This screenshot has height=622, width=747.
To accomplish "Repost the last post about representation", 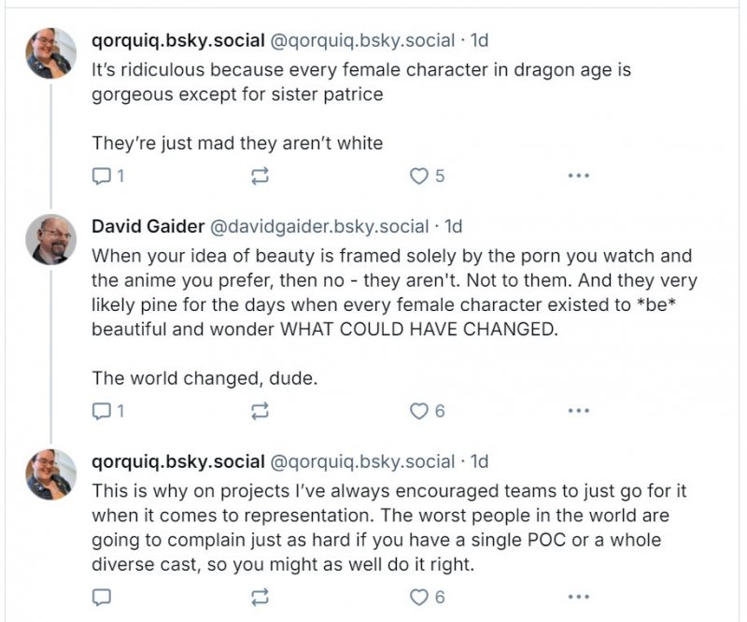I will (x=261, y=597).
